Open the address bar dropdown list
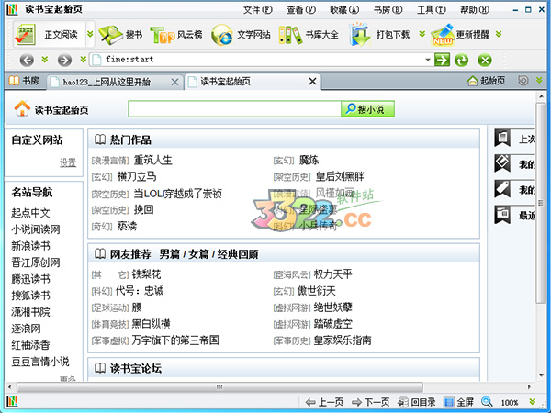The image size is (551, 413). (428, 60)
